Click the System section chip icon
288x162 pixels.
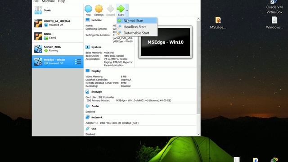tap(88, 47)
